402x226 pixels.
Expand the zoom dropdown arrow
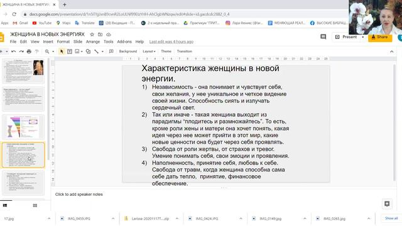coord(53,51)
